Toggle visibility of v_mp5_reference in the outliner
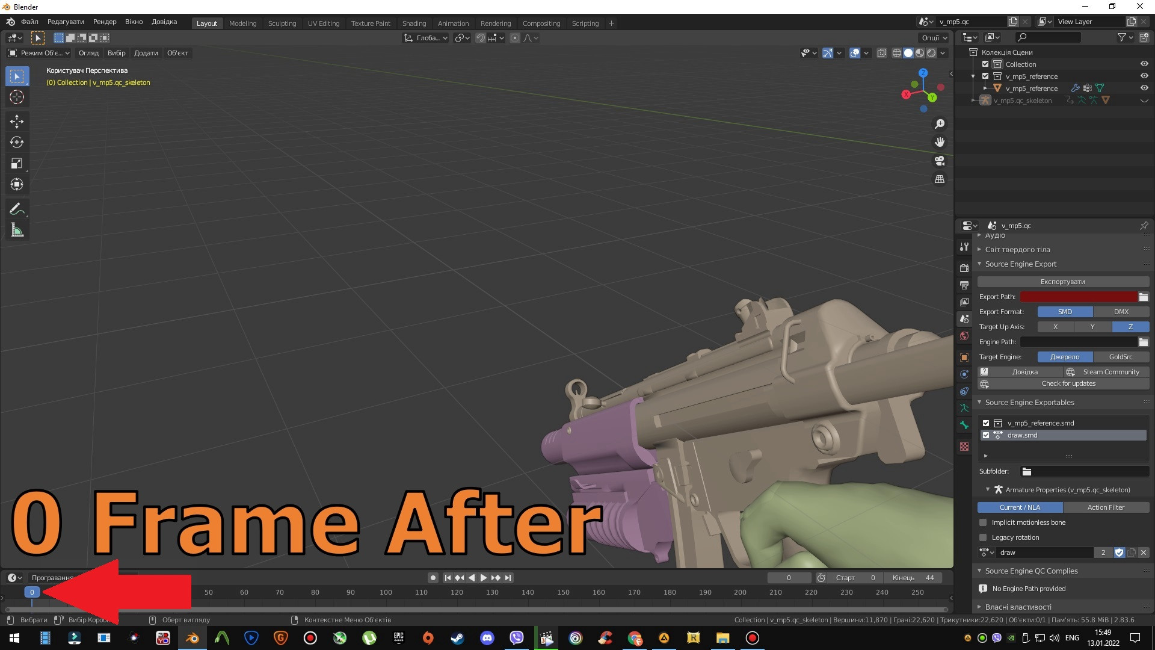1155x650 pixels. (1144, 76)
